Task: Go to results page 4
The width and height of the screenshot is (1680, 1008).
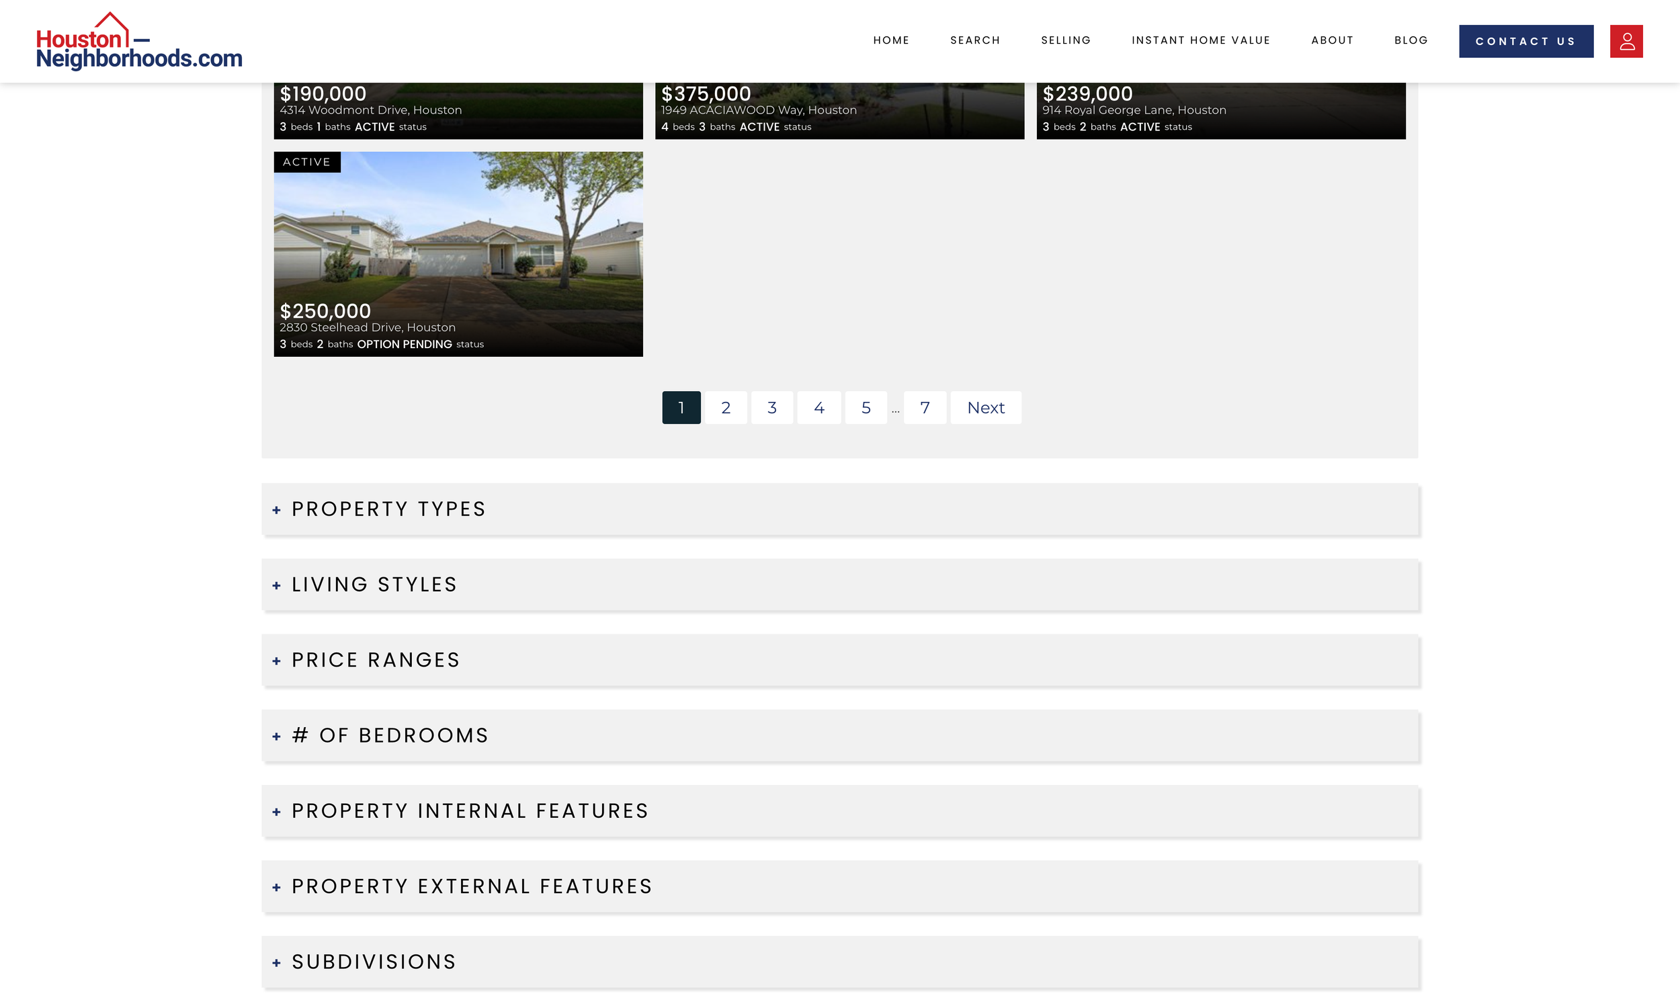Action: 818,407
